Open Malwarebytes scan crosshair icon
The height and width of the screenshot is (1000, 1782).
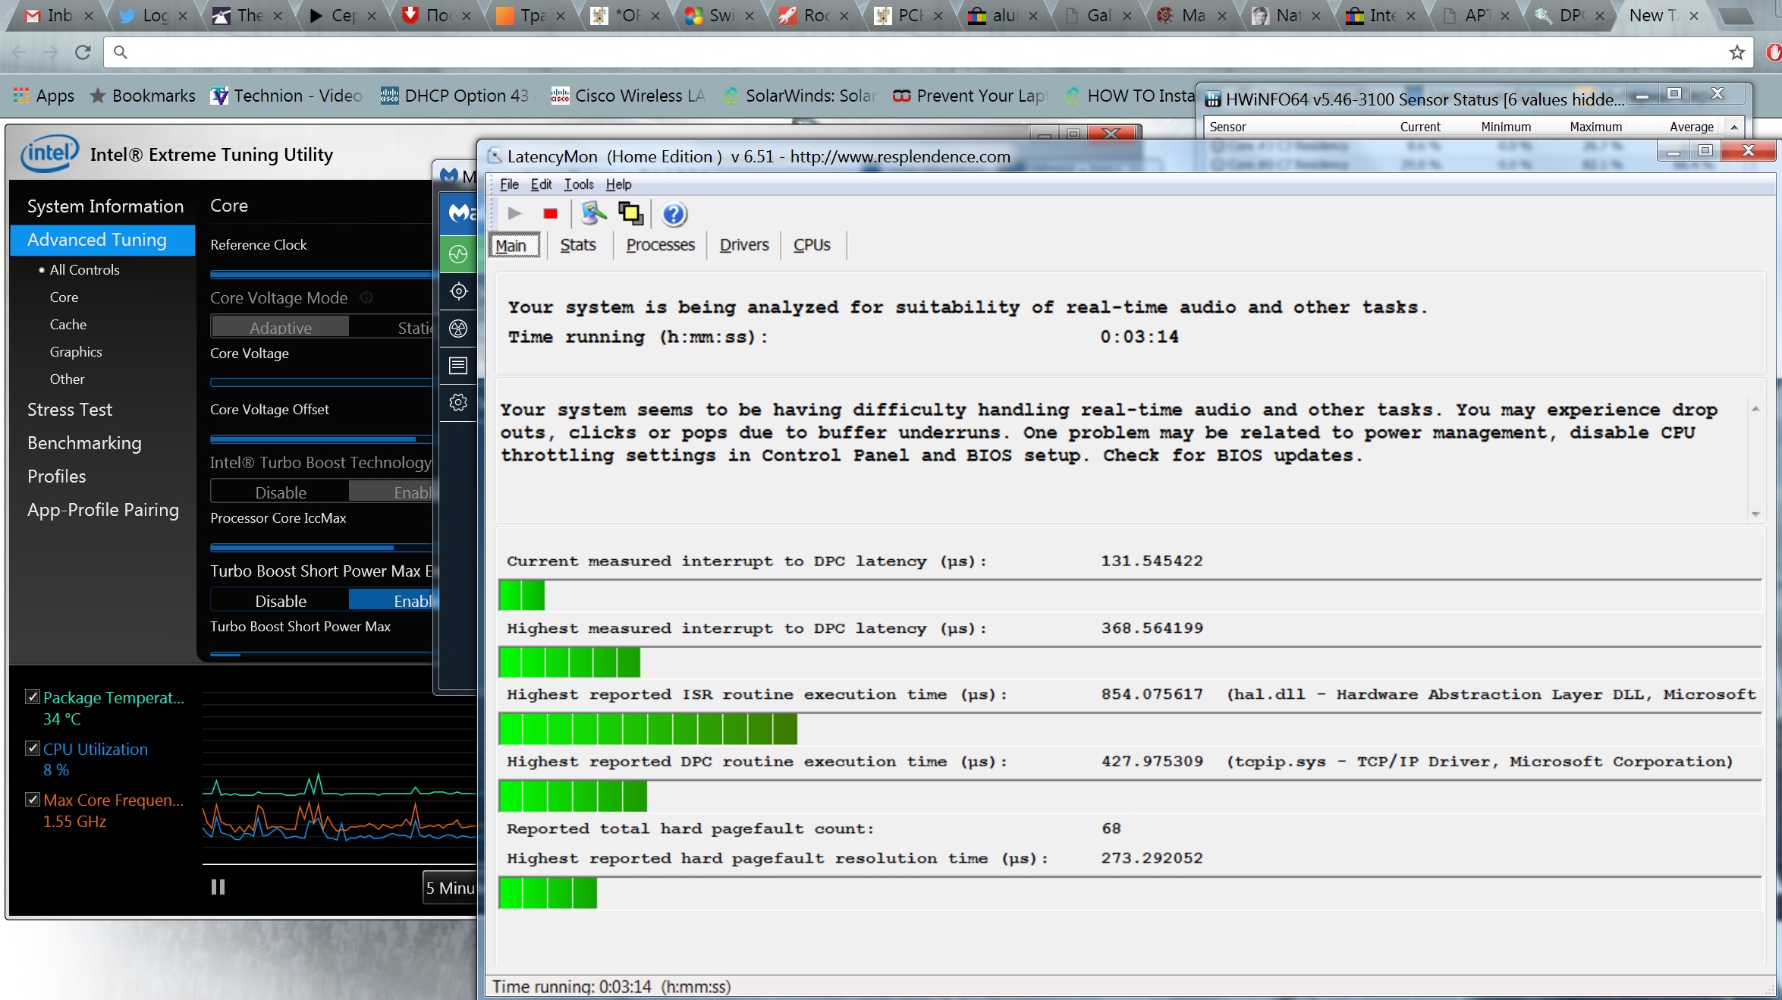[458, 291]
